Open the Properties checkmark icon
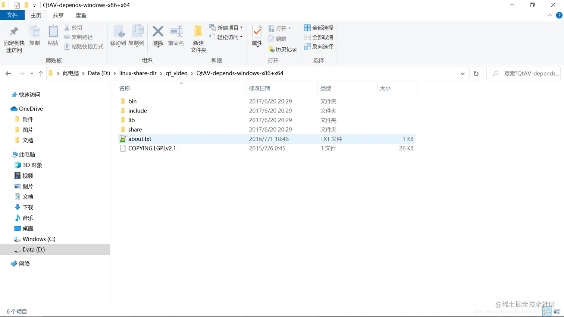Viewport: 564px width, 317px height. coord(257,32)
